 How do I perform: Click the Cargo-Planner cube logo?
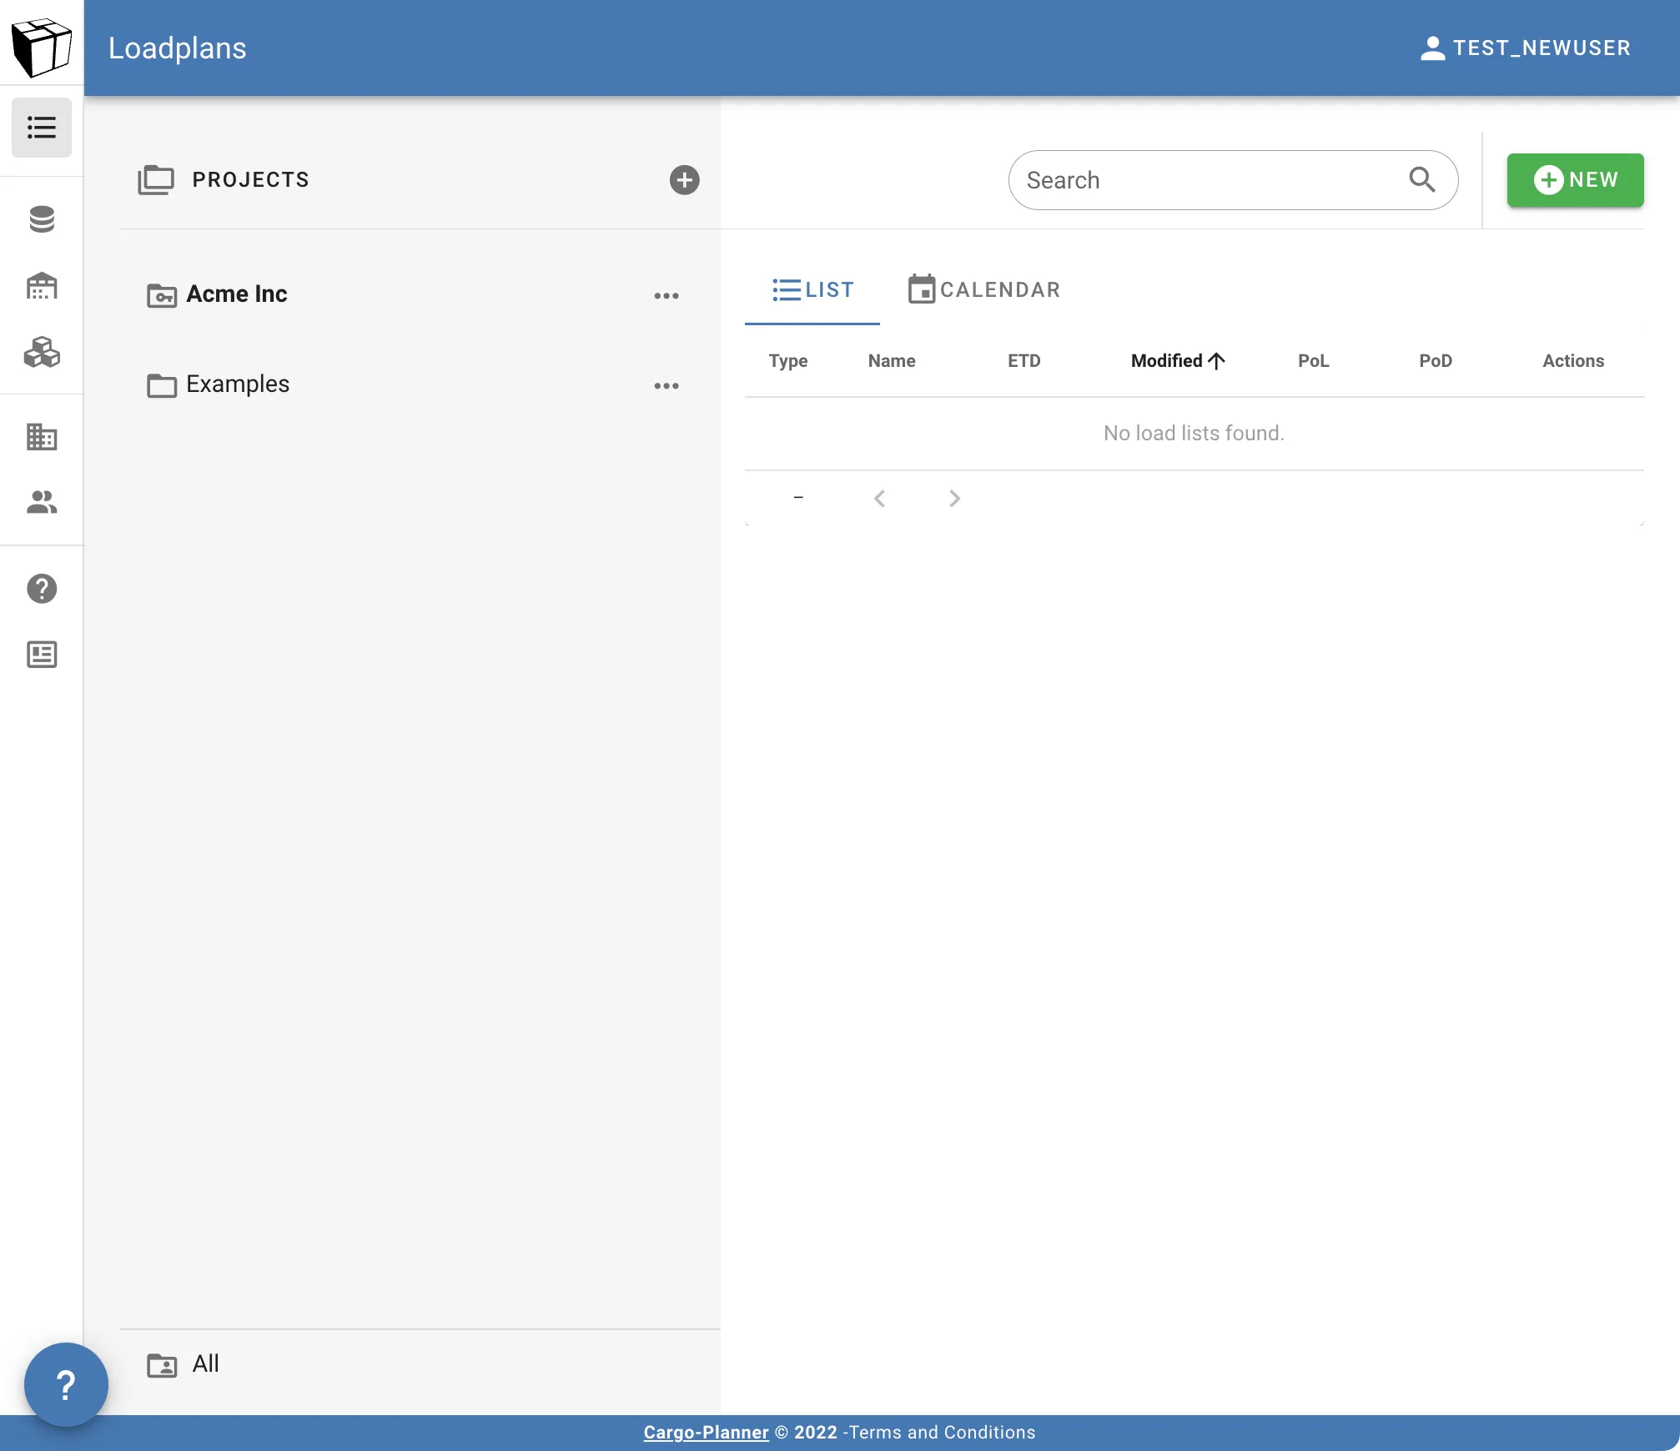click(41, 48)
